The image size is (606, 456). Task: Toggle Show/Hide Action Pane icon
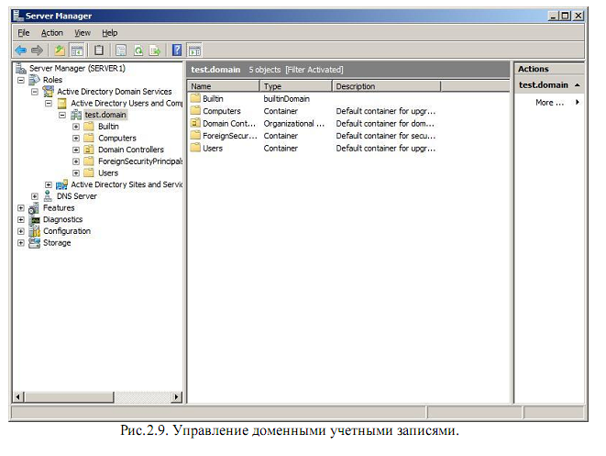tap(194, 50)
